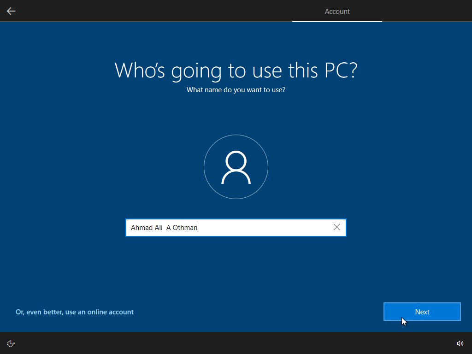Screen dimensions: 472x354
Task: Choose the 'use an online account' link
Action: click(75, 312)
